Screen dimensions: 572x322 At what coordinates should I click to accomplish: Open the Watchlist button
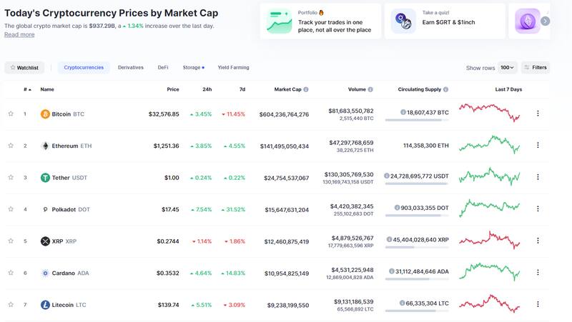24,68
